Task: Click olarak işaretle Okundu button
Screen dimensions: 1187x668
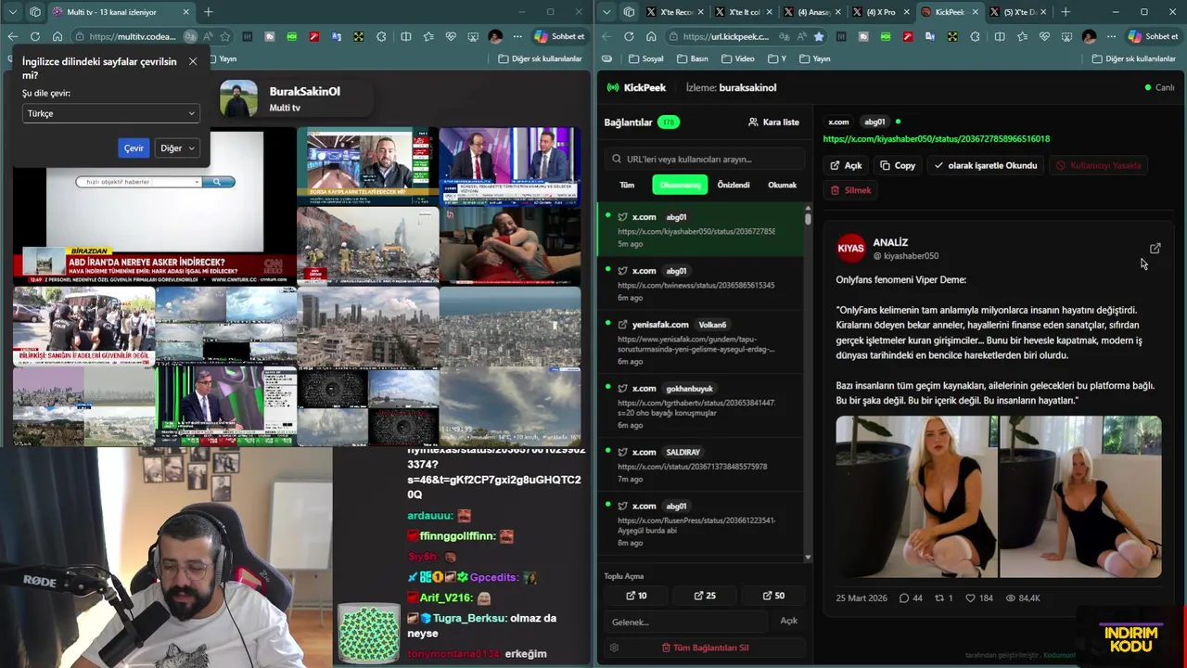Action: (985, 165)
